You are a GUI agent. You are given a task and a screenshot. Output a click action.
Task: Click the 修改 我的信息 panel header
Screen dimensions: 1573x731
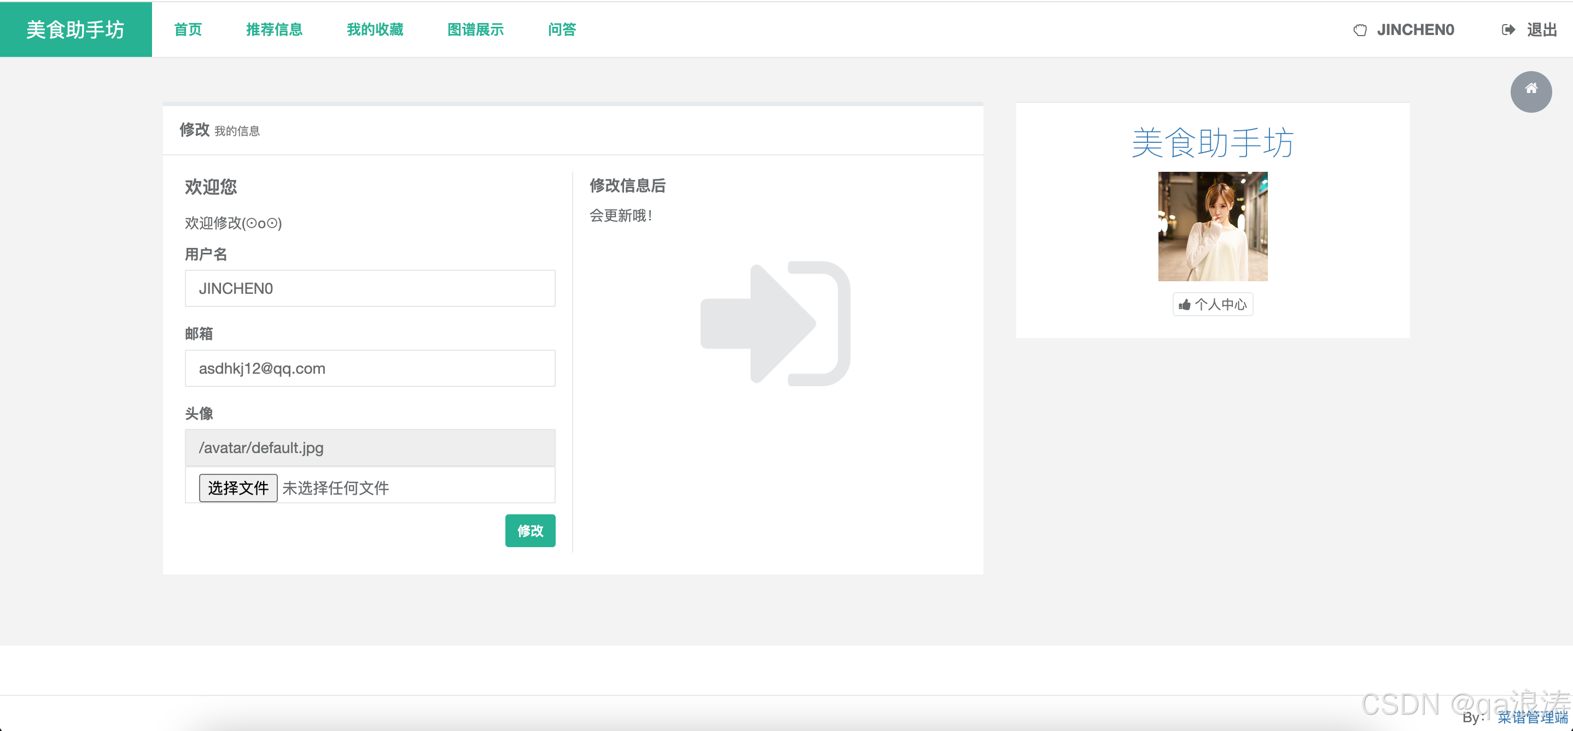coord(573,130)
